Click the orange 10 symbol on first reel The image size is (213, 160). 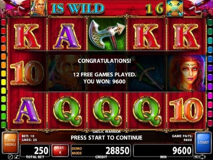tap(27, 73)
